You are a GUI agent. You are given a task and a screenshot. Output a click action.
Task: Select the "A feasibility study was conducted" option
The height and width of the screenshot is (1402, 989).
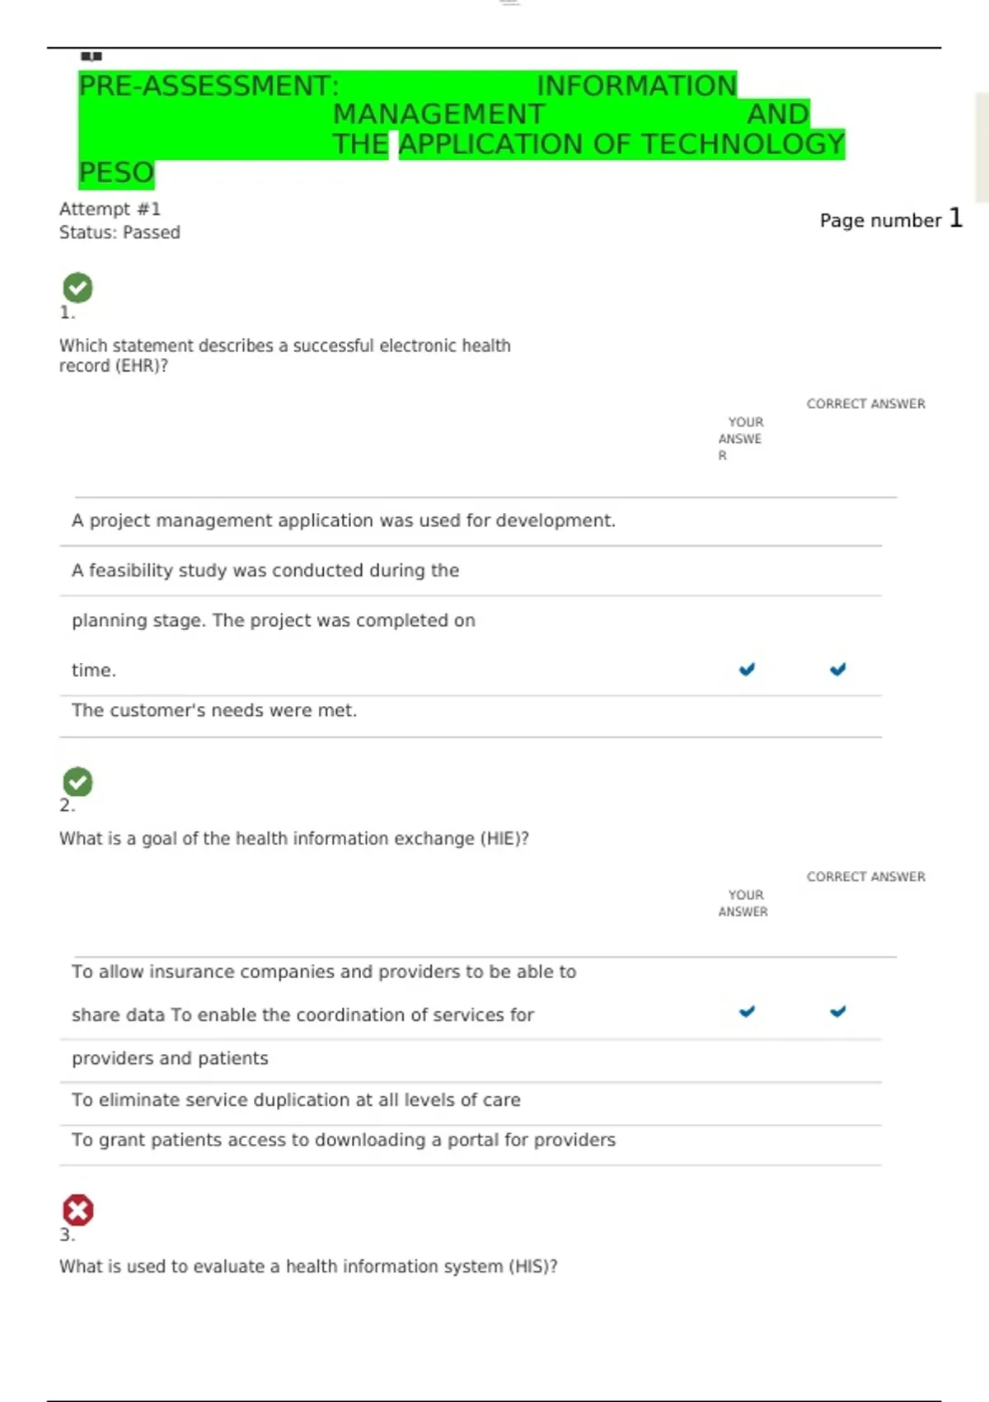(x=265, y=571)
